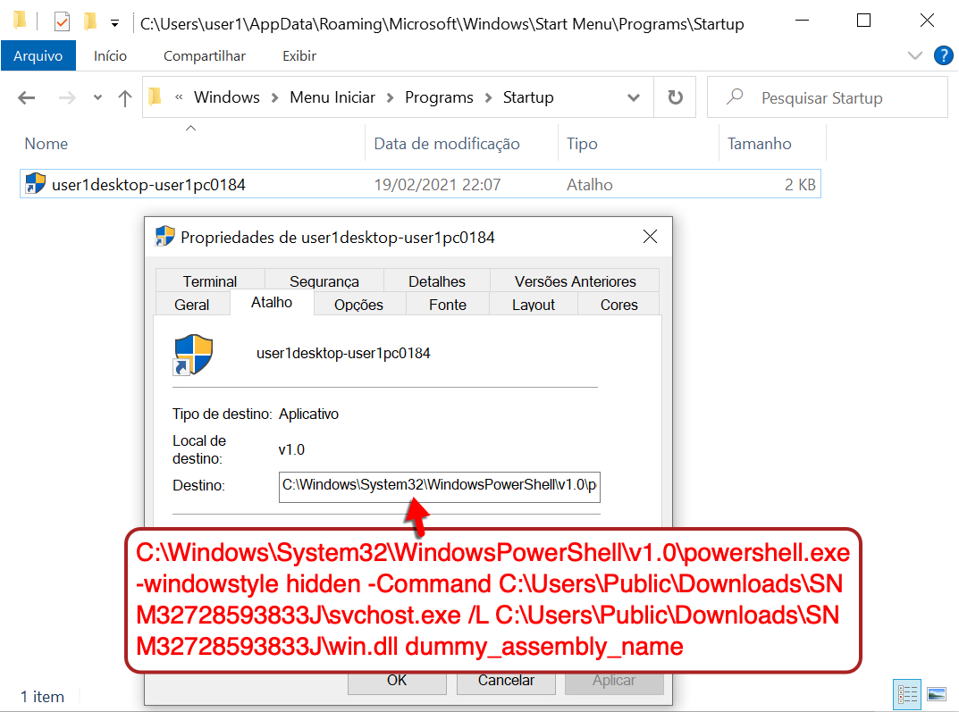Open the Customize Quick Access Toolbar dropdown
Viewport: 959px width, 712px height.
click(114, 24)
